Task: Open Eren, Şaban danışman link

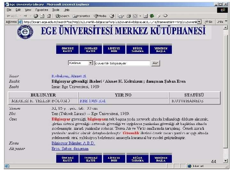Action: click(70, 149)
